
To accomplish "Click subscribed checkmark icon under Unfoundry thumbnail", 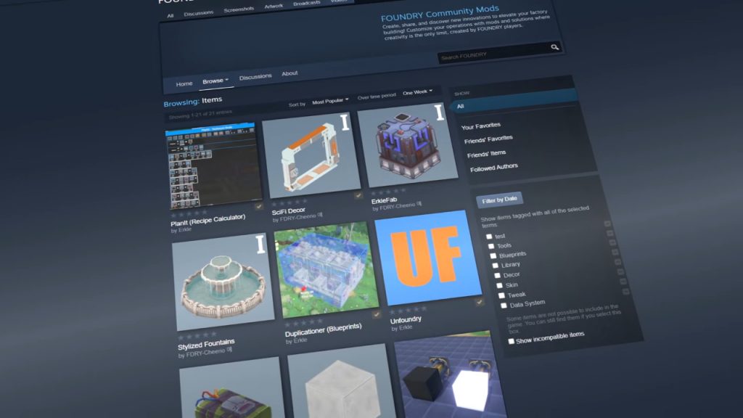I will [480, 302].
